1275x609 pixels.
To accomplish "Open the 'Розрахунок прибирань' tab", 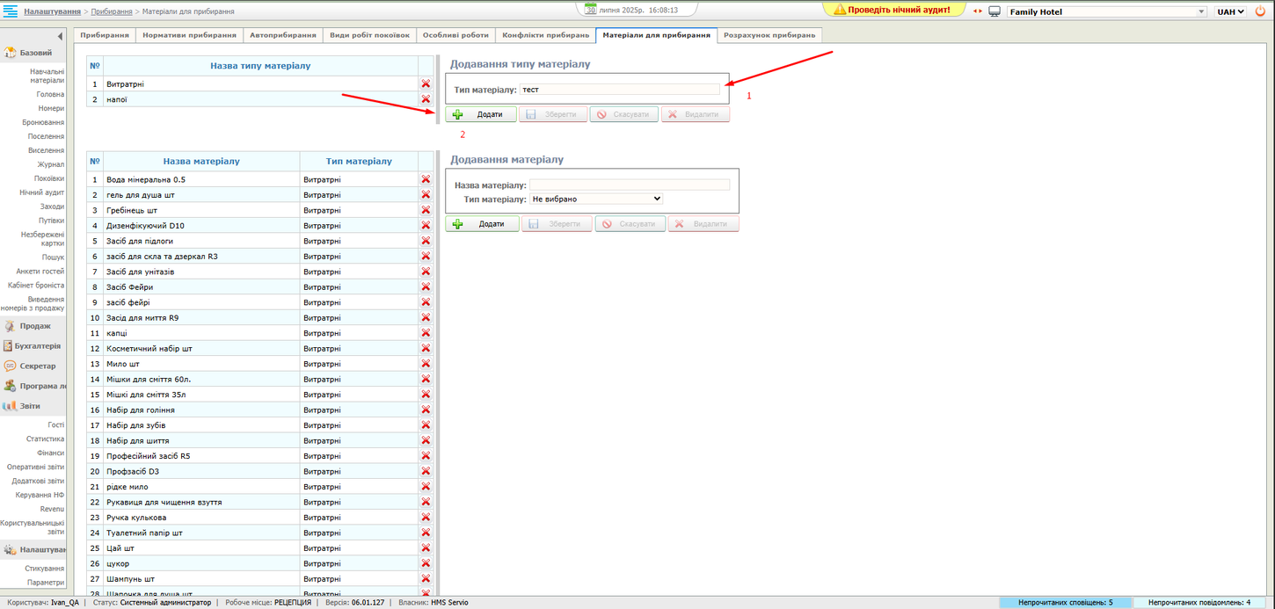I will pyautogui.click(x=769, y=35).
